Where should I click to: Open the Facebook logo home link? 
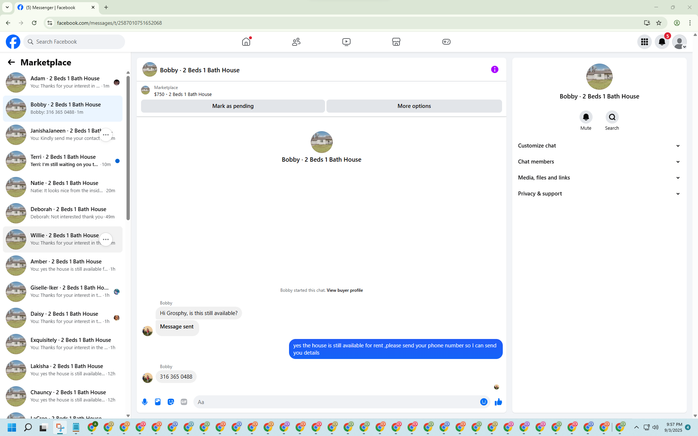click(13, 42)
